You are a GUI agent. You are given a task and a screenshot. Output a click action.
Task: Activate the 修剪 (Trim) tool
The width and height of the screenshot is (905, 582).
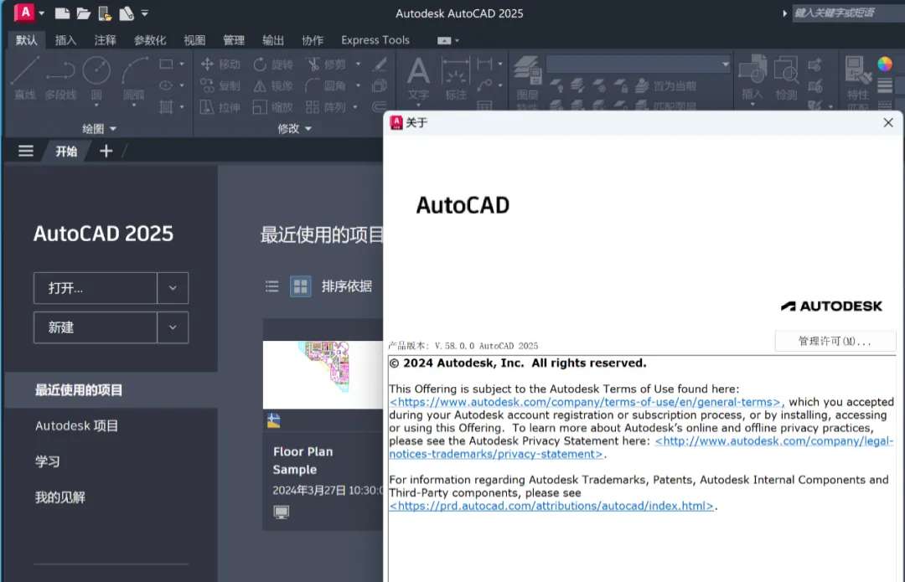tap(326, 64)
